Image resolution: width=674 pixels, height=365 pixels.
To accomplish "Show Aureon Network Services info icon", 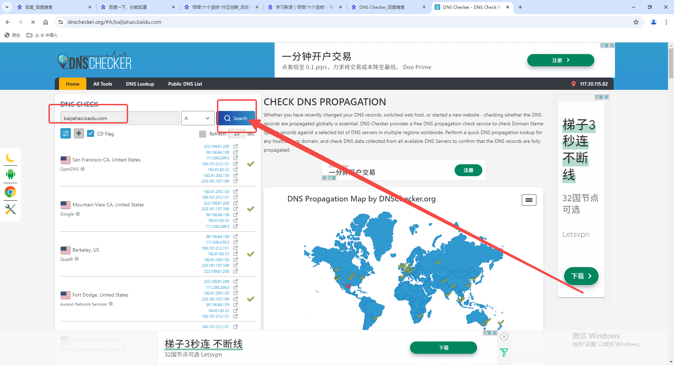I will [x=111, y=304].
